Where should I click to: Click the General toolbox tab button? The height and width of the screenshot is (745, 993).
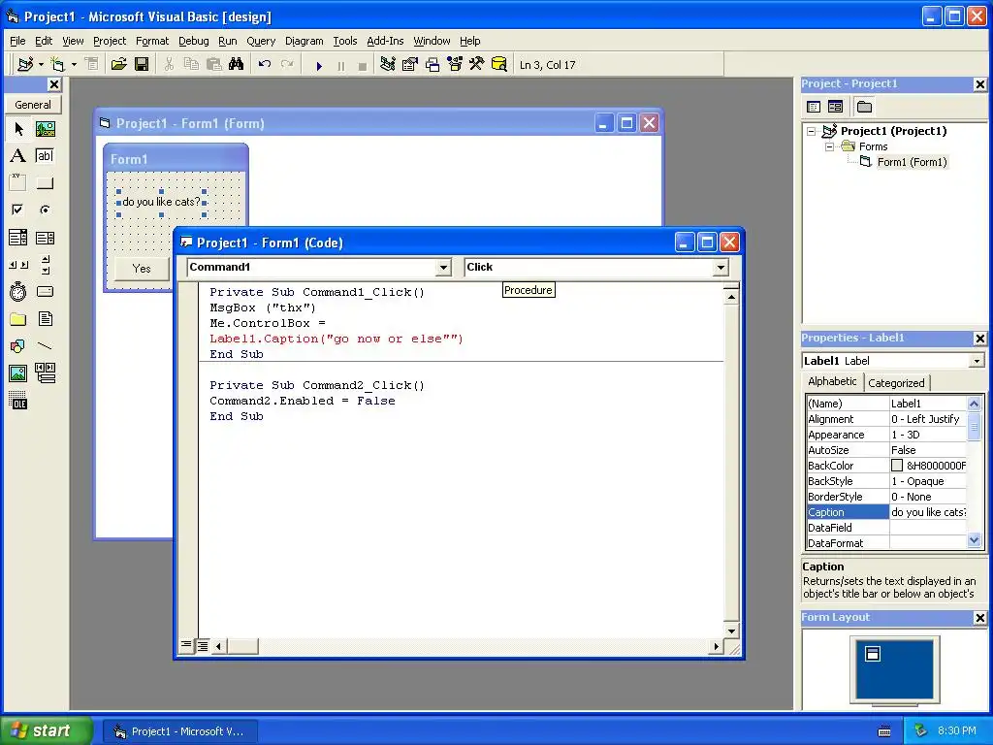pyautogui.click(x=33, y=105)
